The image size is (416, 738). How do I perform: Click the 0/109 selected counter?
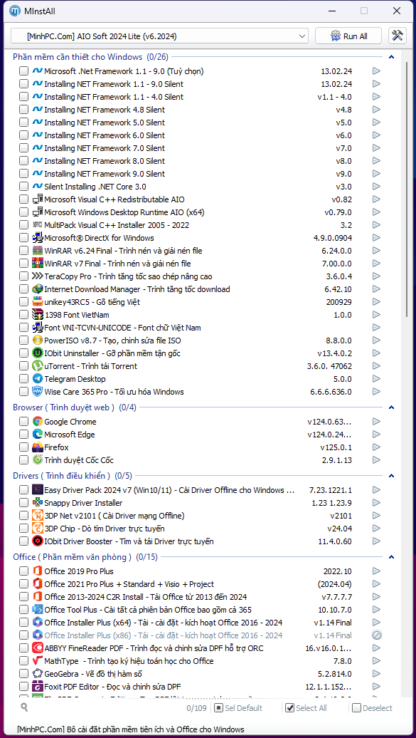tap(196, 708)
